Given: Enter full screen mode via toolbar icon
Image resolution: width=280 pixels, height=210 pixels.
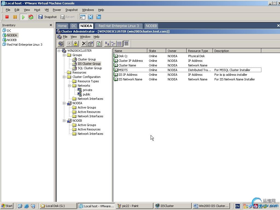Looking at the screenshot, I should tap(91, 17).
